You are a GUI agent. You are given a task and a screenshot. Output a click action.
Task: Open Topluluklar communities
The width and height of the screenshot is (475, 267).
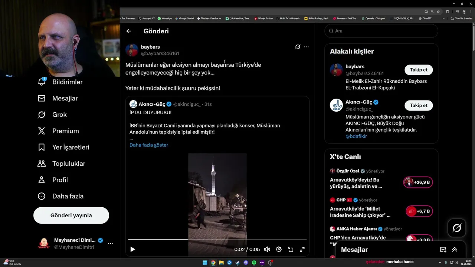tap(62, 164)
